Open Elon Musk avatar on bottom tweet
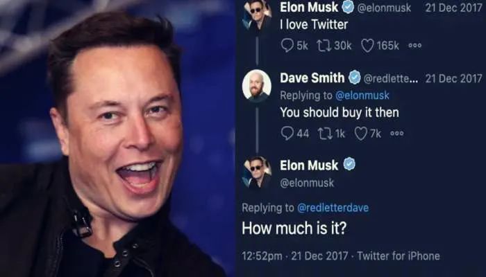 point(257,172)
